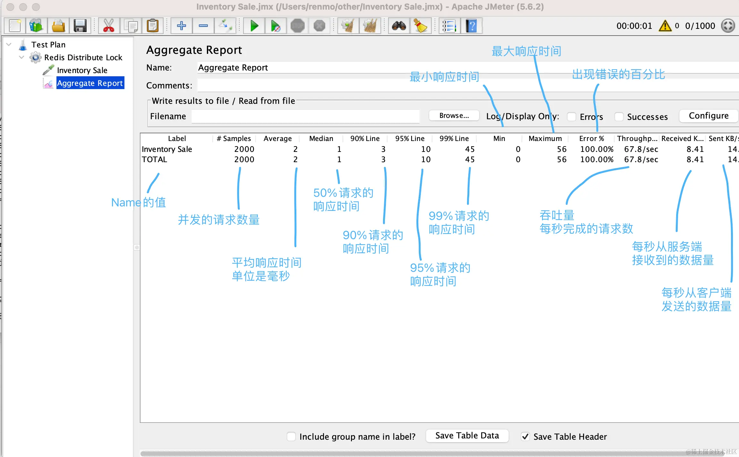Sort by 99% Line column header

[x=454, y=138]
